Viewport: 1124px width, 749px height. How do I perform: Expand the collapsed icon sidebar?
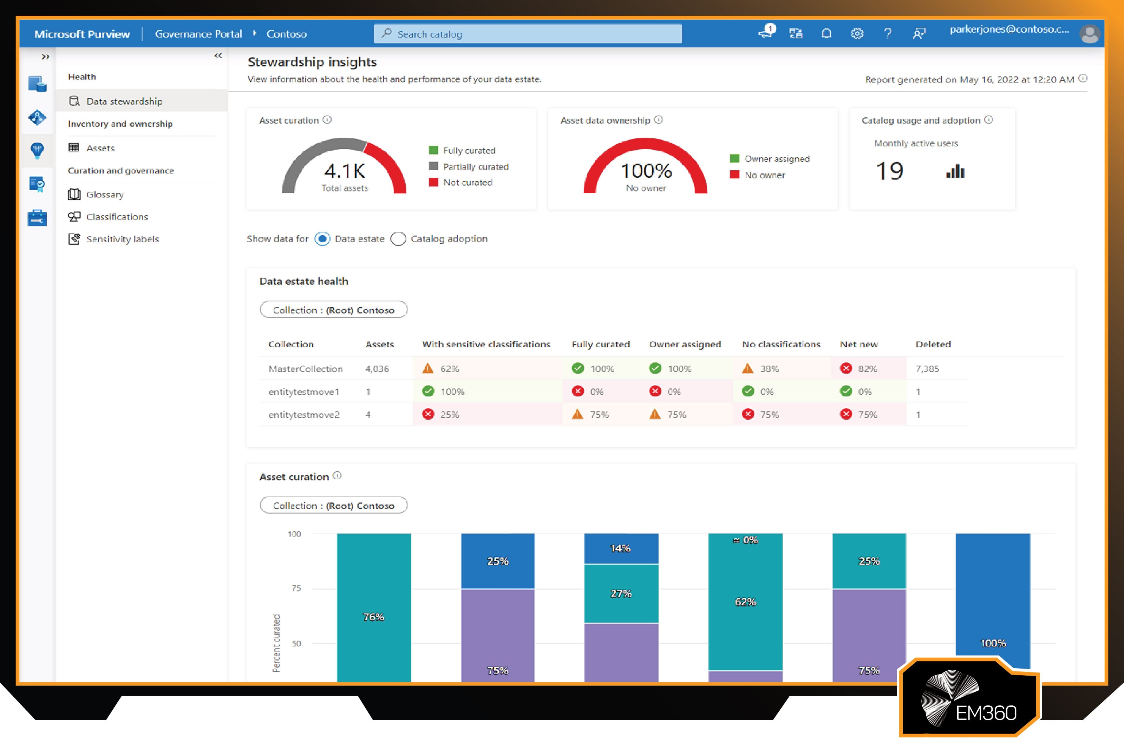coord(46,56)
